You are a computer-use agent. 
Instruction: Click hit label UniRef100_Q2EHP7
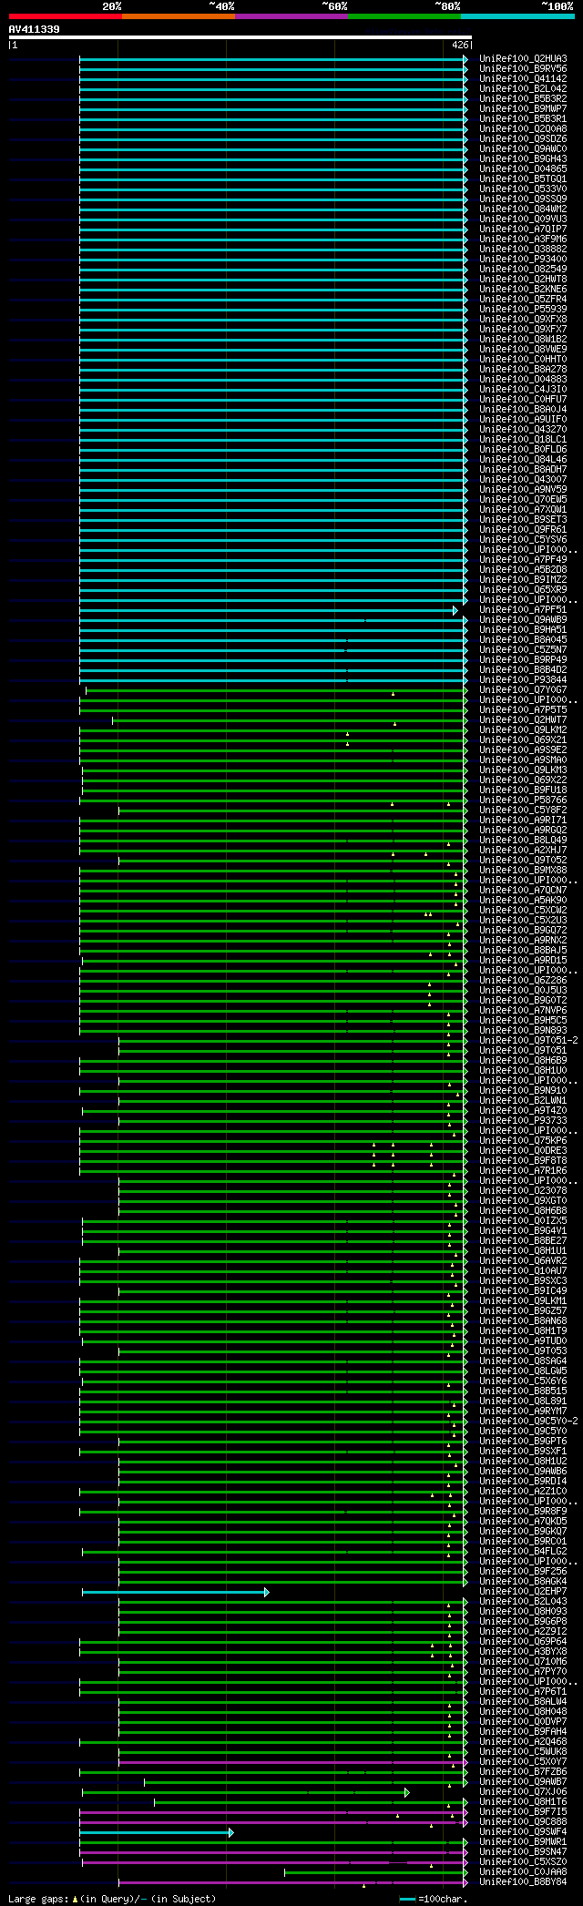(523, 1592)
